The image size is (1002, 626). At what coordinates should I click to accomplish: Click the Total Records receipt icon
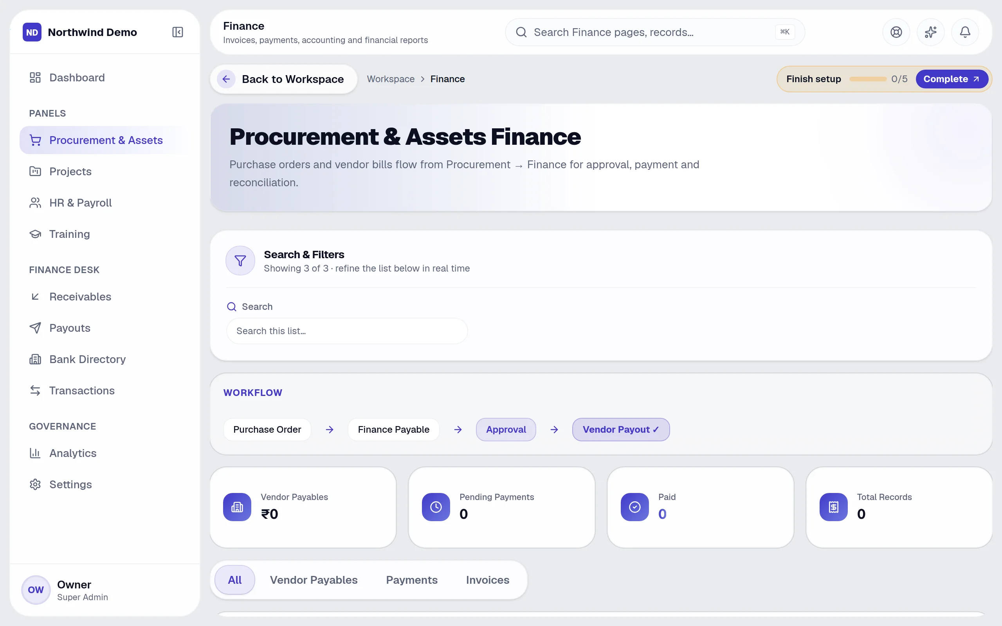(x=833, y=507)
